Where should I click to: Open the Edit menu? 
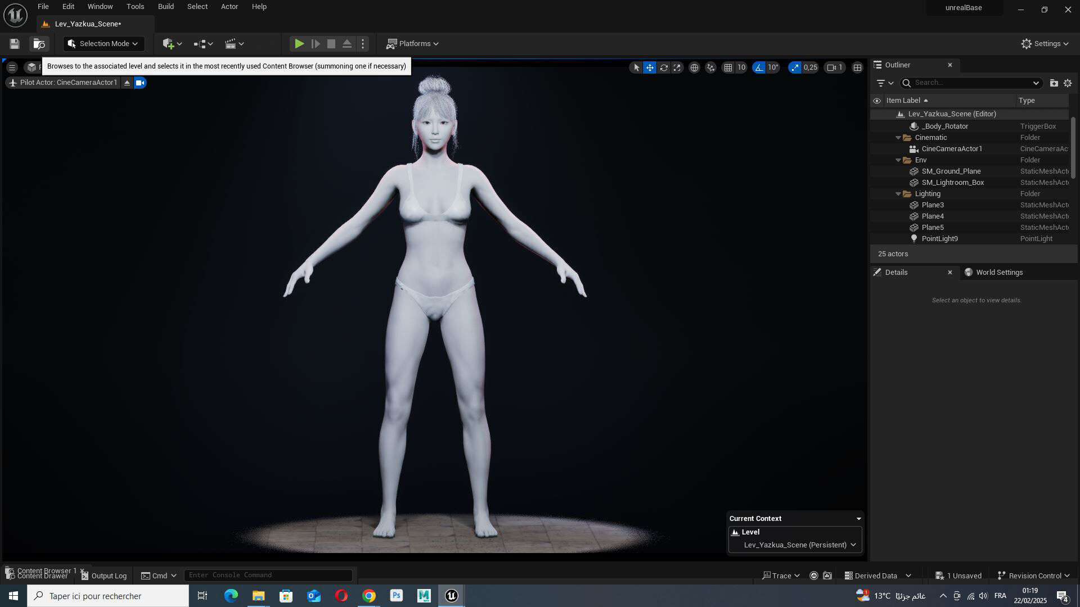(68, 7)
